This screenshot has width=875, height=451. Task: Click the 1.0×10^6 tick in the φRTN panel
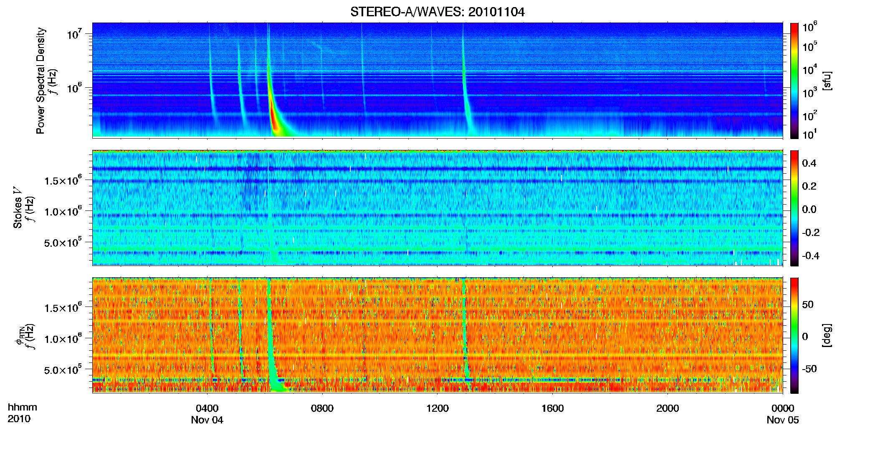tap(63, 339)
